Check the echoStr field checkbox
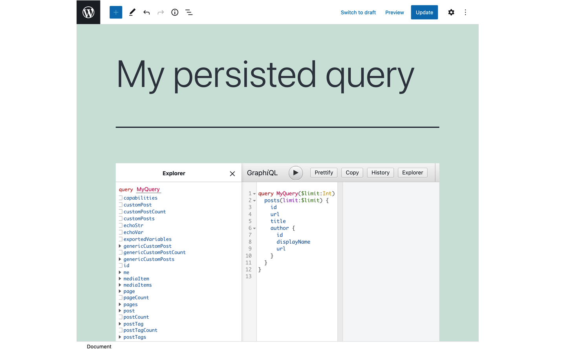The image size is (569, 351). pos(120,225)
